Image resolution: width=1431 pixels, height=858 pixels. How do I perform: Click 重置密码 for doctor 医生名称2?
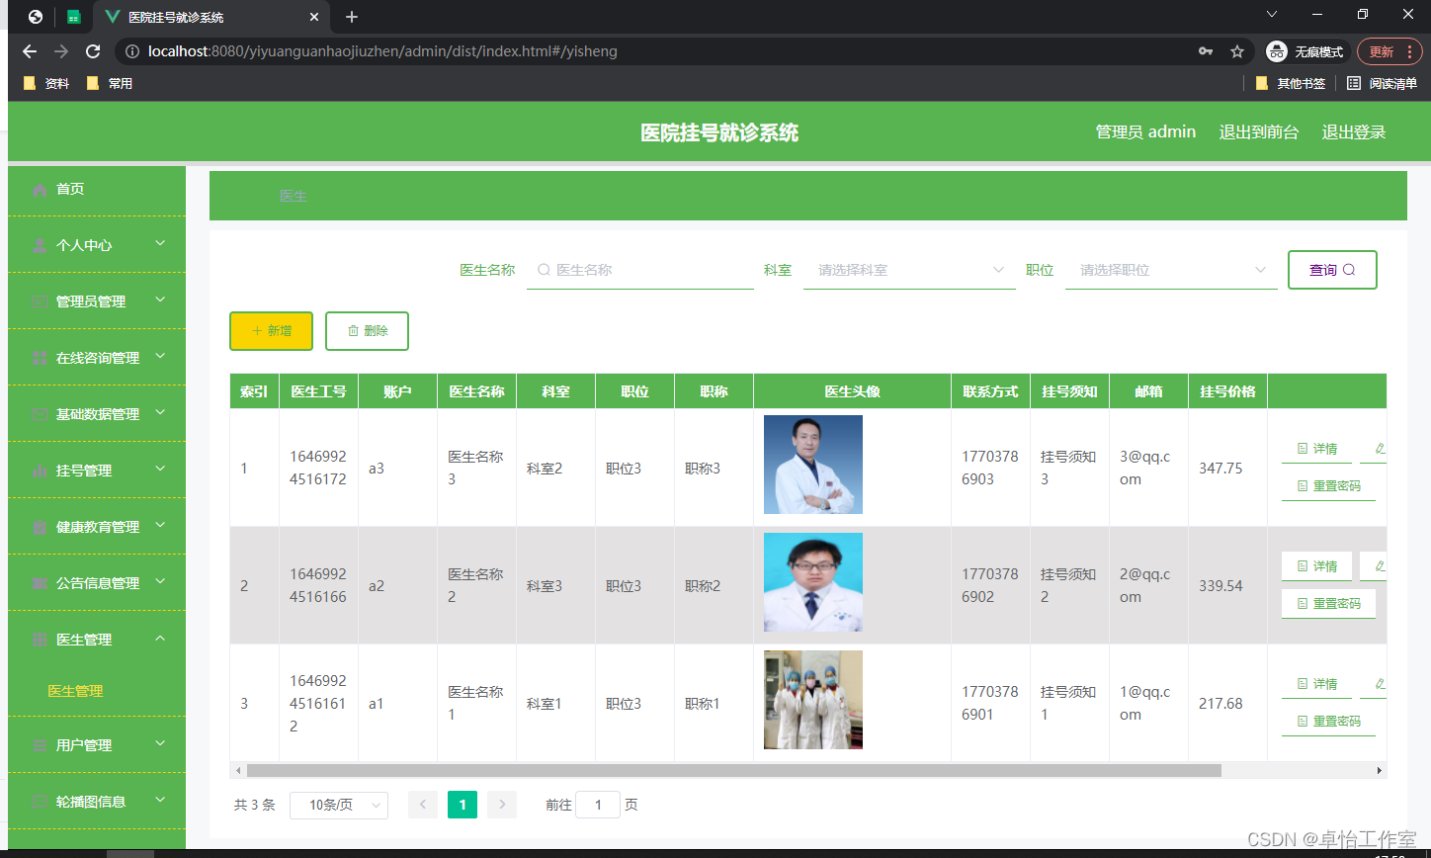click(1328, 603)
